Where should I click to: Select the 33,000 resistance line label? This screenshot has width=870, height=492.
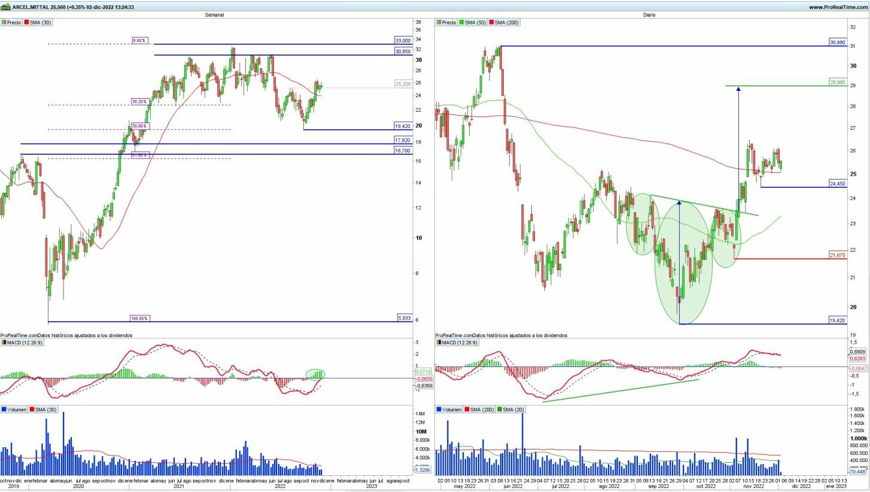403,41
